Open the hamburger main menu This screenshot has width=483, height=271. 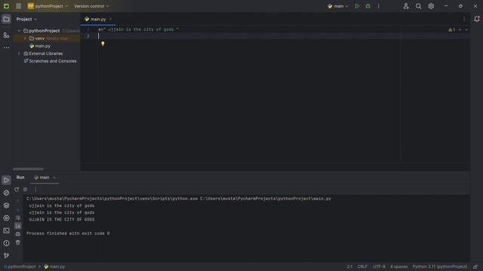point(18,6)
